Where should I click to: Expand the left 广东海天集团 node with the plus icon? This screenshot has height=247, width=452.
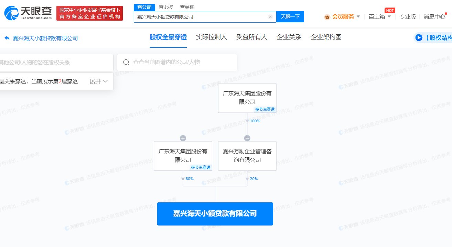tap(183, 138)
